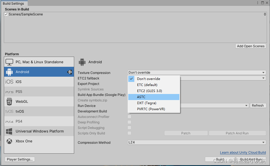This screenshot has height=166, width=270.
Task: Open the ETC2 fallback dropdown arrow
Action: pyautogui.click(x=263, y=78)
